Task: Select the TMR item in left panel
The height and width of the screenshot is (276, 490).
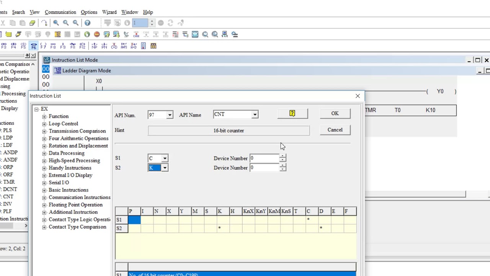Action: 9,182
